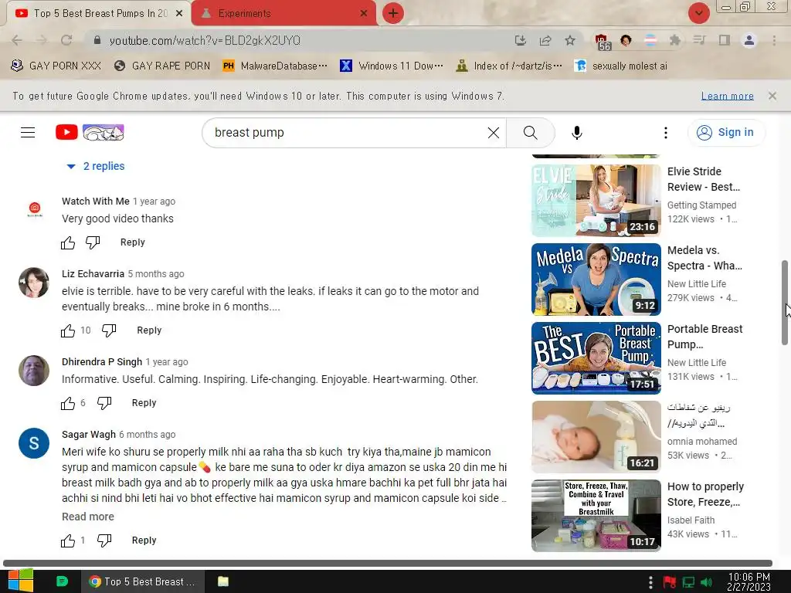791x593 pixels.
Task: Open Portable Breast Pump video thumbnail
Action: (596, 358)
